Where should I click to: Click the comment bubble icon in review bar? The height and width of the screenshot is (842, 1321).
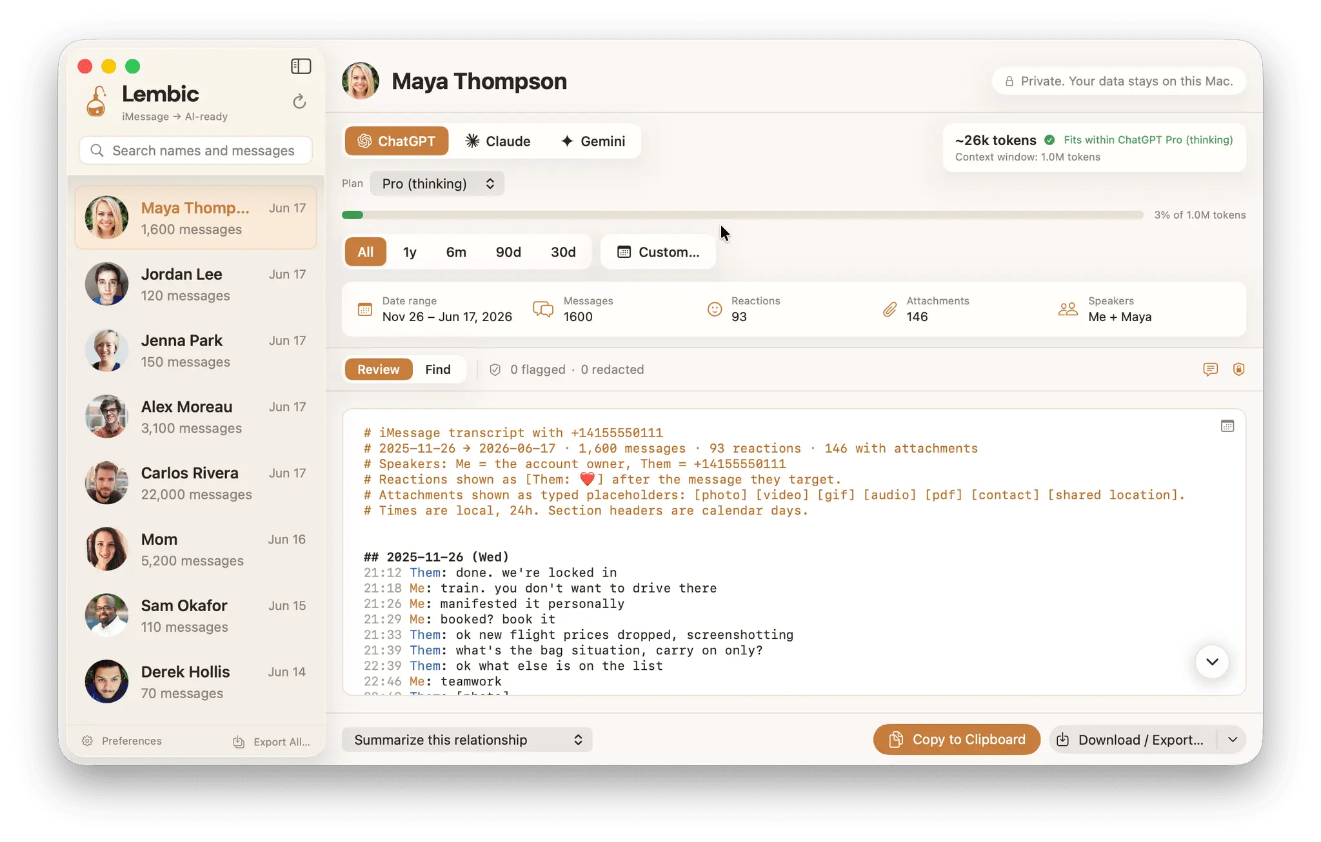coord(1210,369)
